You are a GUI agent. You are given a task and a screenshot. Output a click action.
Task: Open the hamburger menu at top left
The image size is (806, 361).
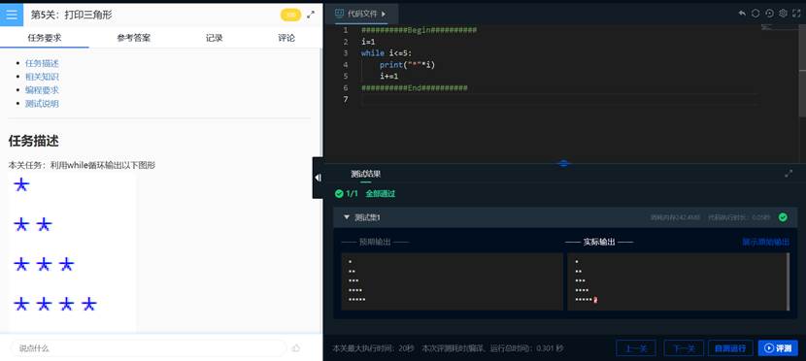pos(12,15)
